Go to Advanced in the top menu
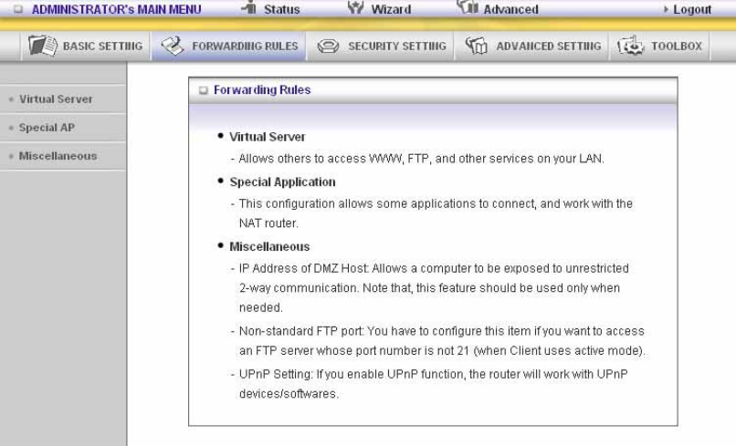736x446 pixels. coord(510,9)
